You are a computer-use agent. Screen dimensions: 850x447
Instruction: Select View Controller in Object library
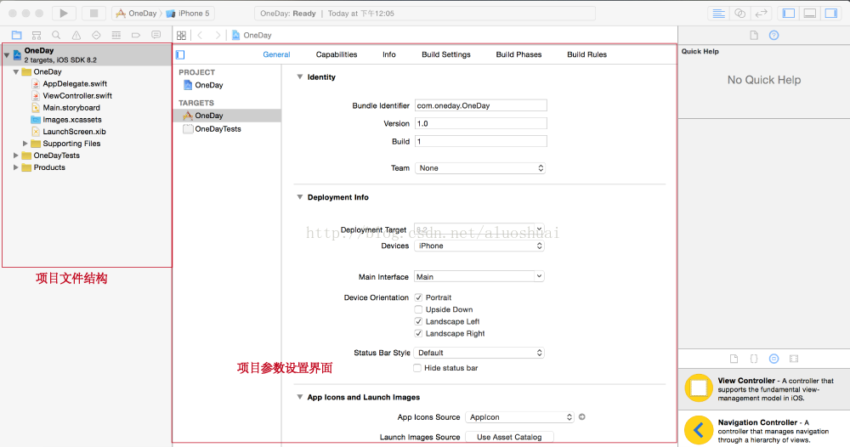pos(764,389)
